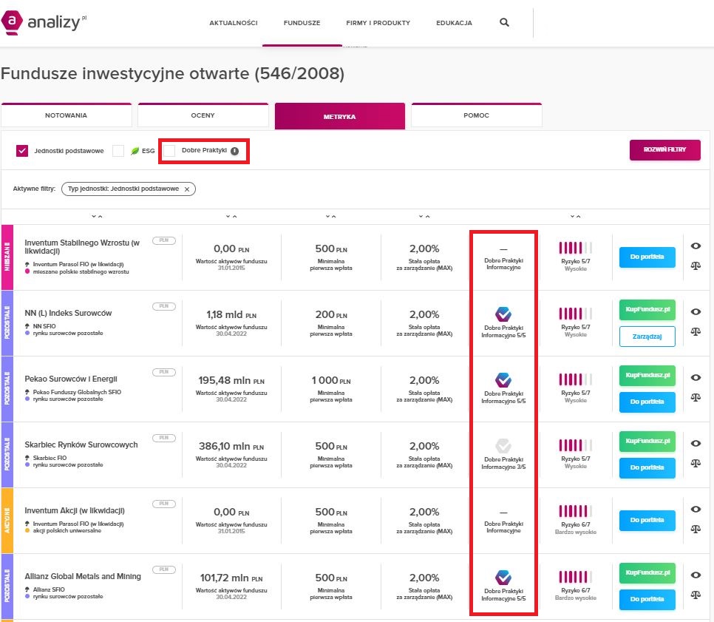The height and width of the screenshot is (622, 714).
Task: Select the Metryka tab
Action: tap(340, 116)
